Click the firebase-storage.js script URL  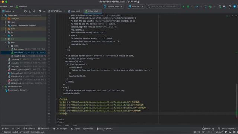[103, 105]
